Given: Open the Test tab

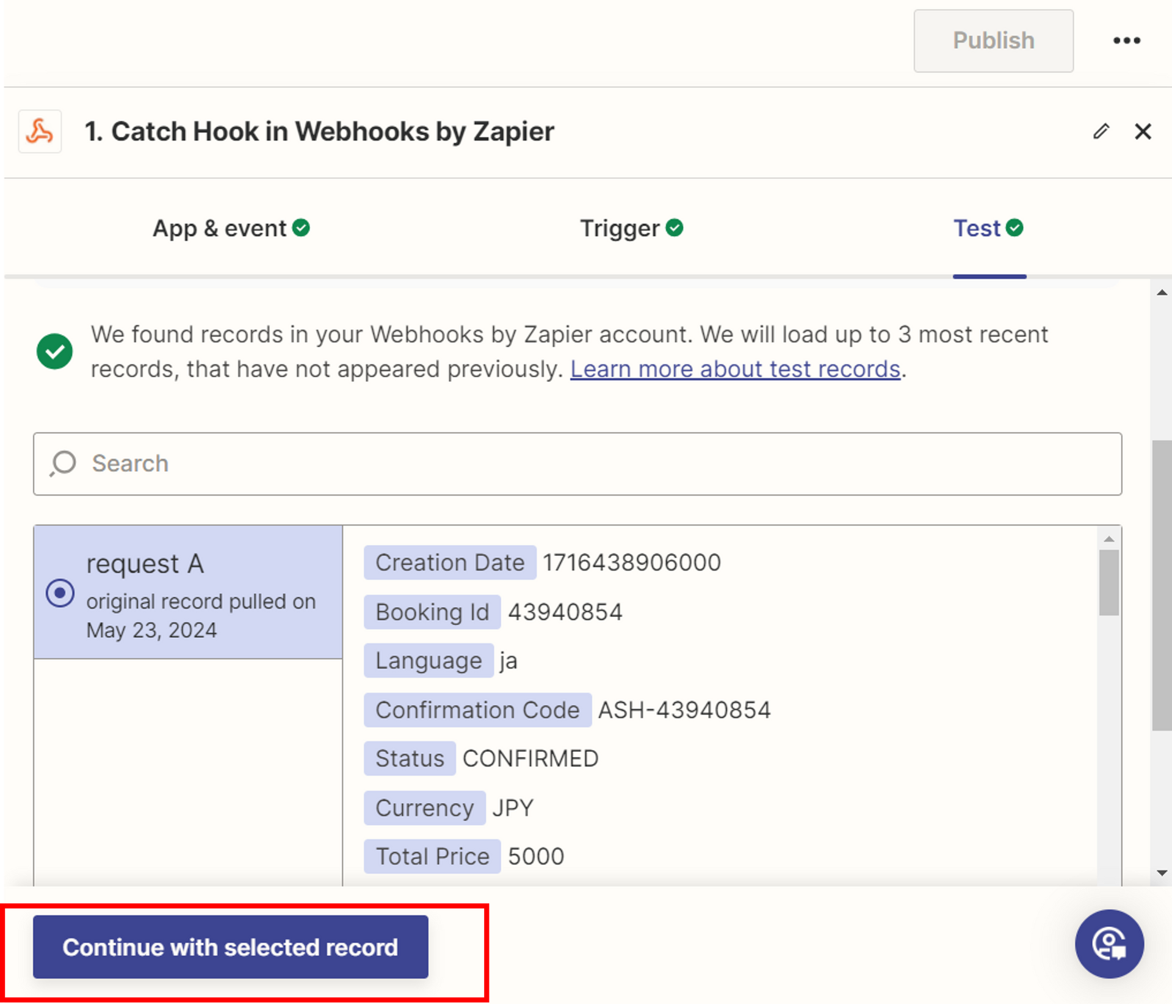Looking at the screenshot, I should (x=977, y=228).
